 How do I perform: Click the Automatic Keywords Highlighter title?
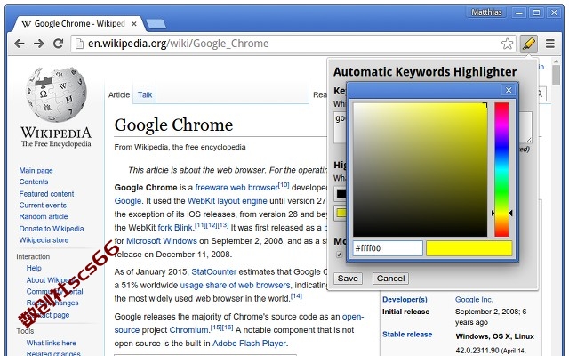click(x=425, y=71)
